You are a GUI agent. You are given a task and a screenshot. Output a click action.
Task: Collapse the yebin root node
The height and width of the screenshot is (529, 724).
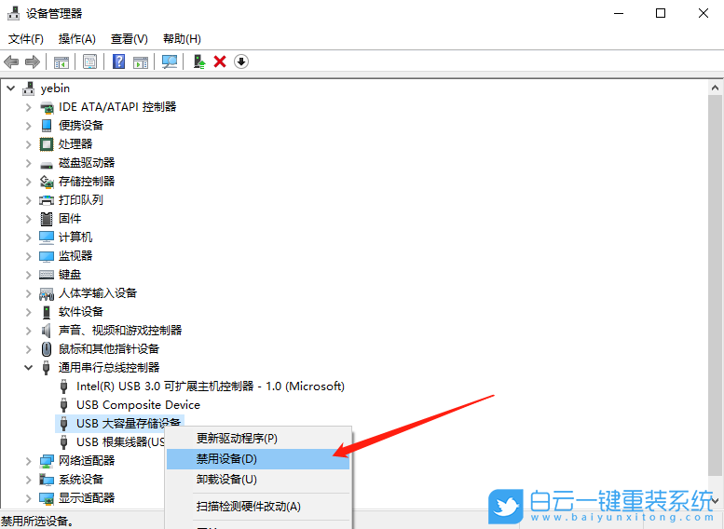pos(11,88)
